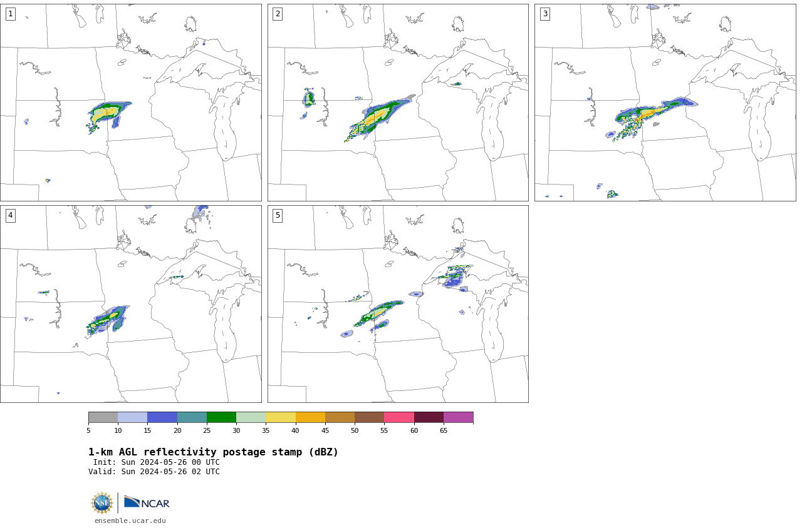802x528 pixels.
Task: Click the maroon 60-65 dBZ swatch
Action: click(429, 417)
